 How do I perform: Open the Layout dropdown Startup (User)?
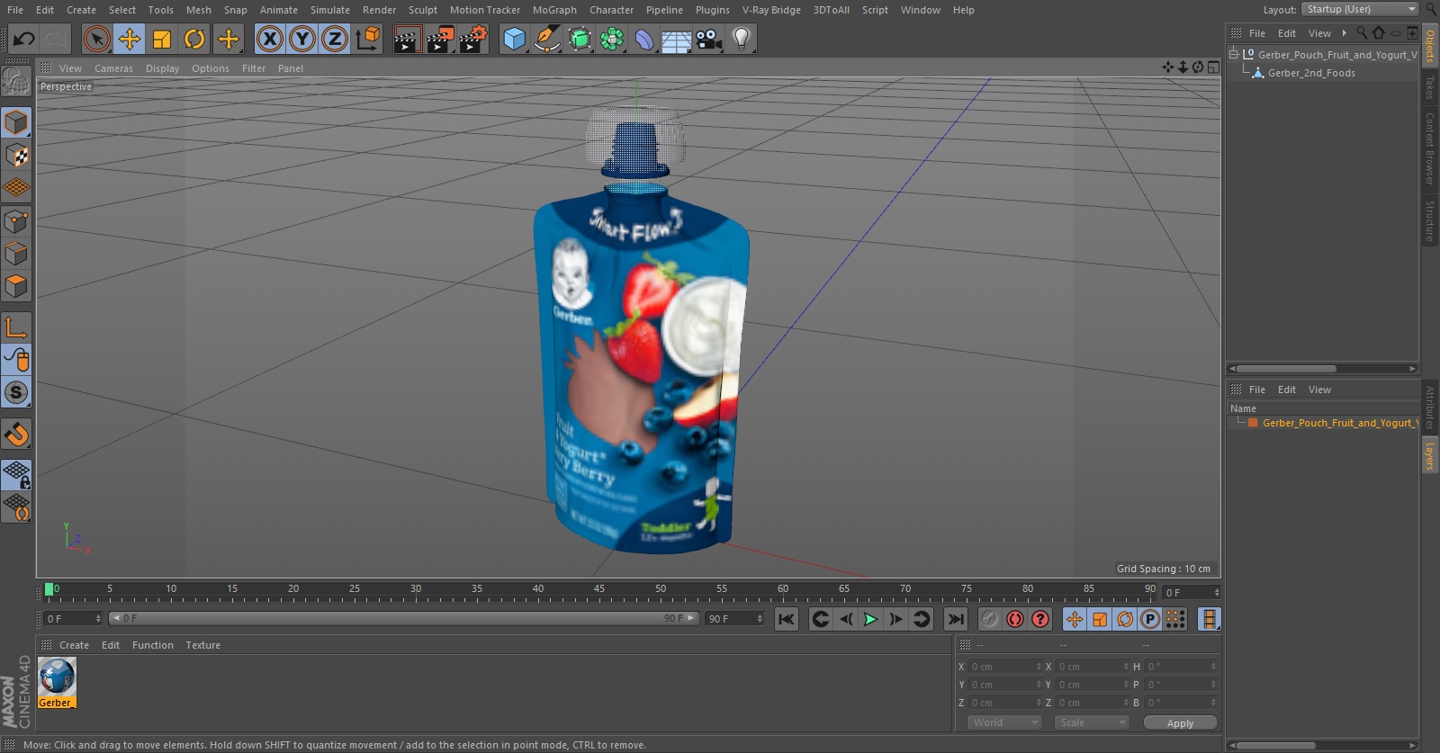click(x=1360, y=9)
